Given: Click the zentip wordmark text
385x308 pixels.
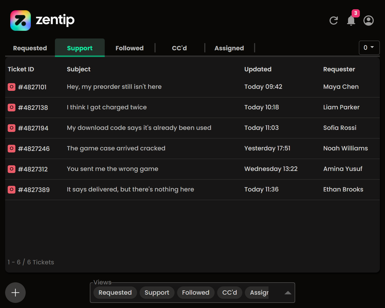Looking at the screenshot, I should tap(55, 20).
